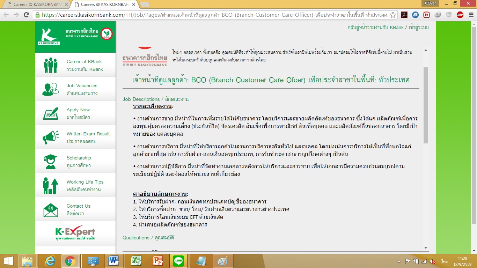Open the Job Vacancies menu link
477x268 pixels.
[x=82, y=89]
